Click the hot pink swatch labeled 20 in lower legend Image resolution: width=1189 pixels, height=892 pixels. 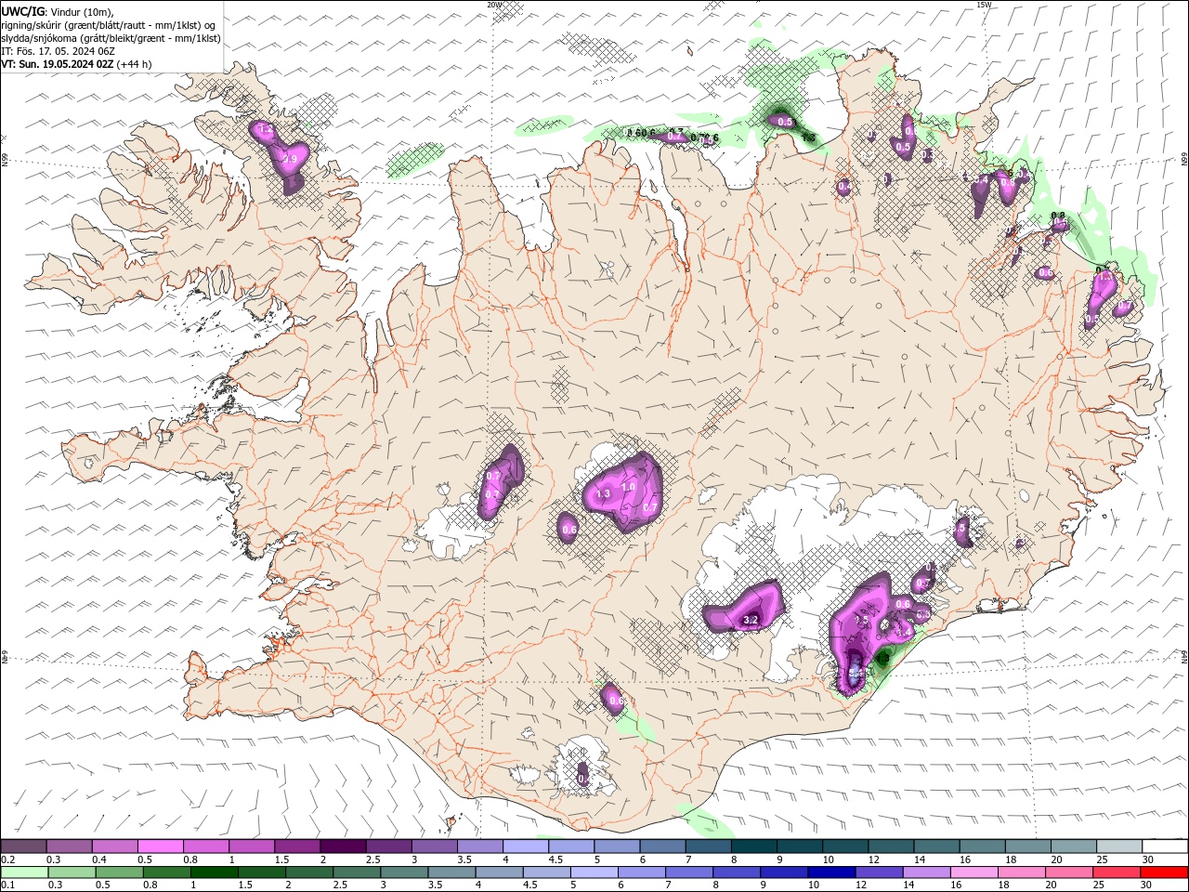[x=1070, y=872]
